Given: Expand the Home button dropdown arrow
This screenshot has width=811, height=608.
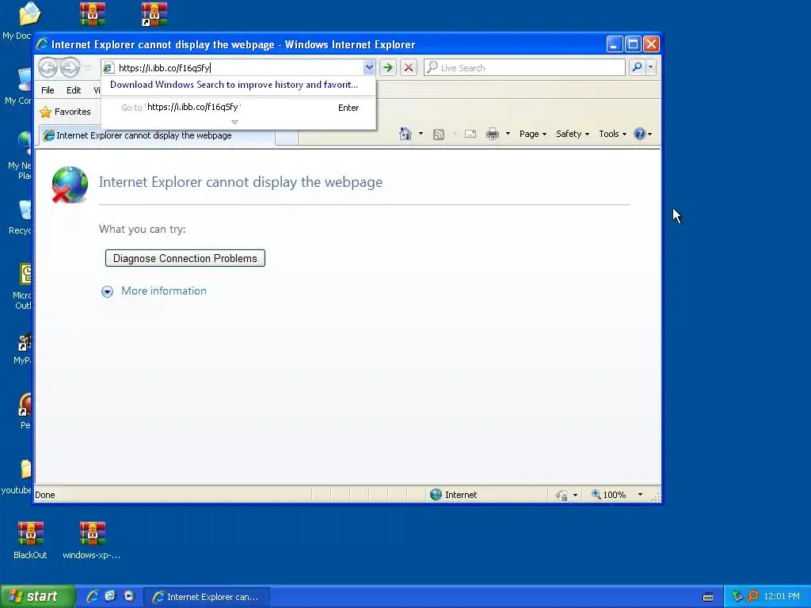Looking at the screenshot, I should [421, 134].
